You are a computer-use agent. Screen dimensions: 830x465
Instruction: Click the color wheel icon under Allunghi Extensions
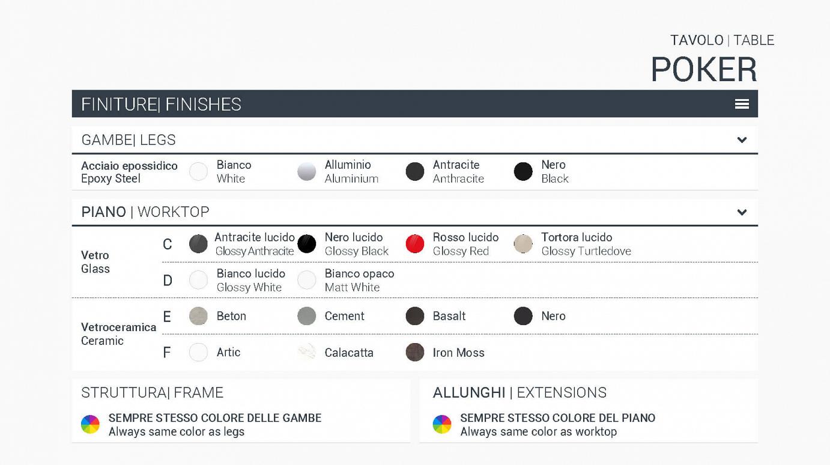(x=442, y=424)
